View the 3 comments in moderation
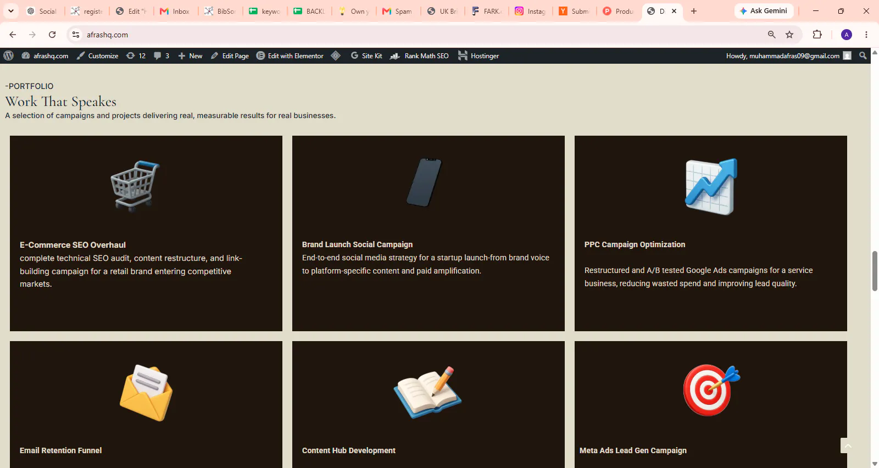The height and width of the screenshot is (468, 879). 162,55
